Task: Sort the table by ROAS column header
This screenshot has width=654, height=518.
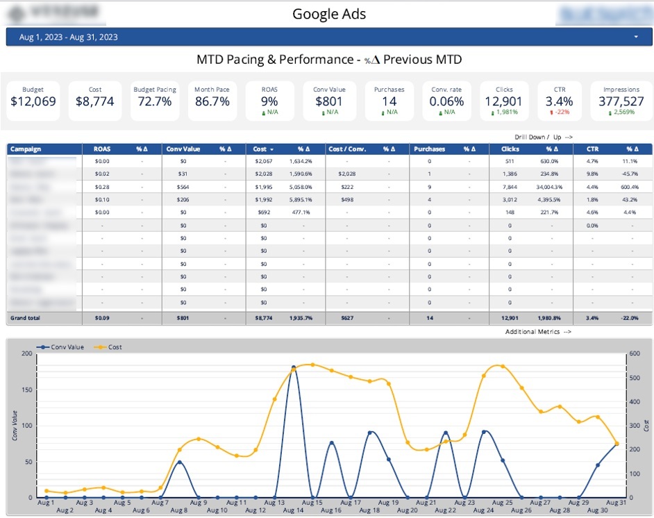Action: point(102,149)
